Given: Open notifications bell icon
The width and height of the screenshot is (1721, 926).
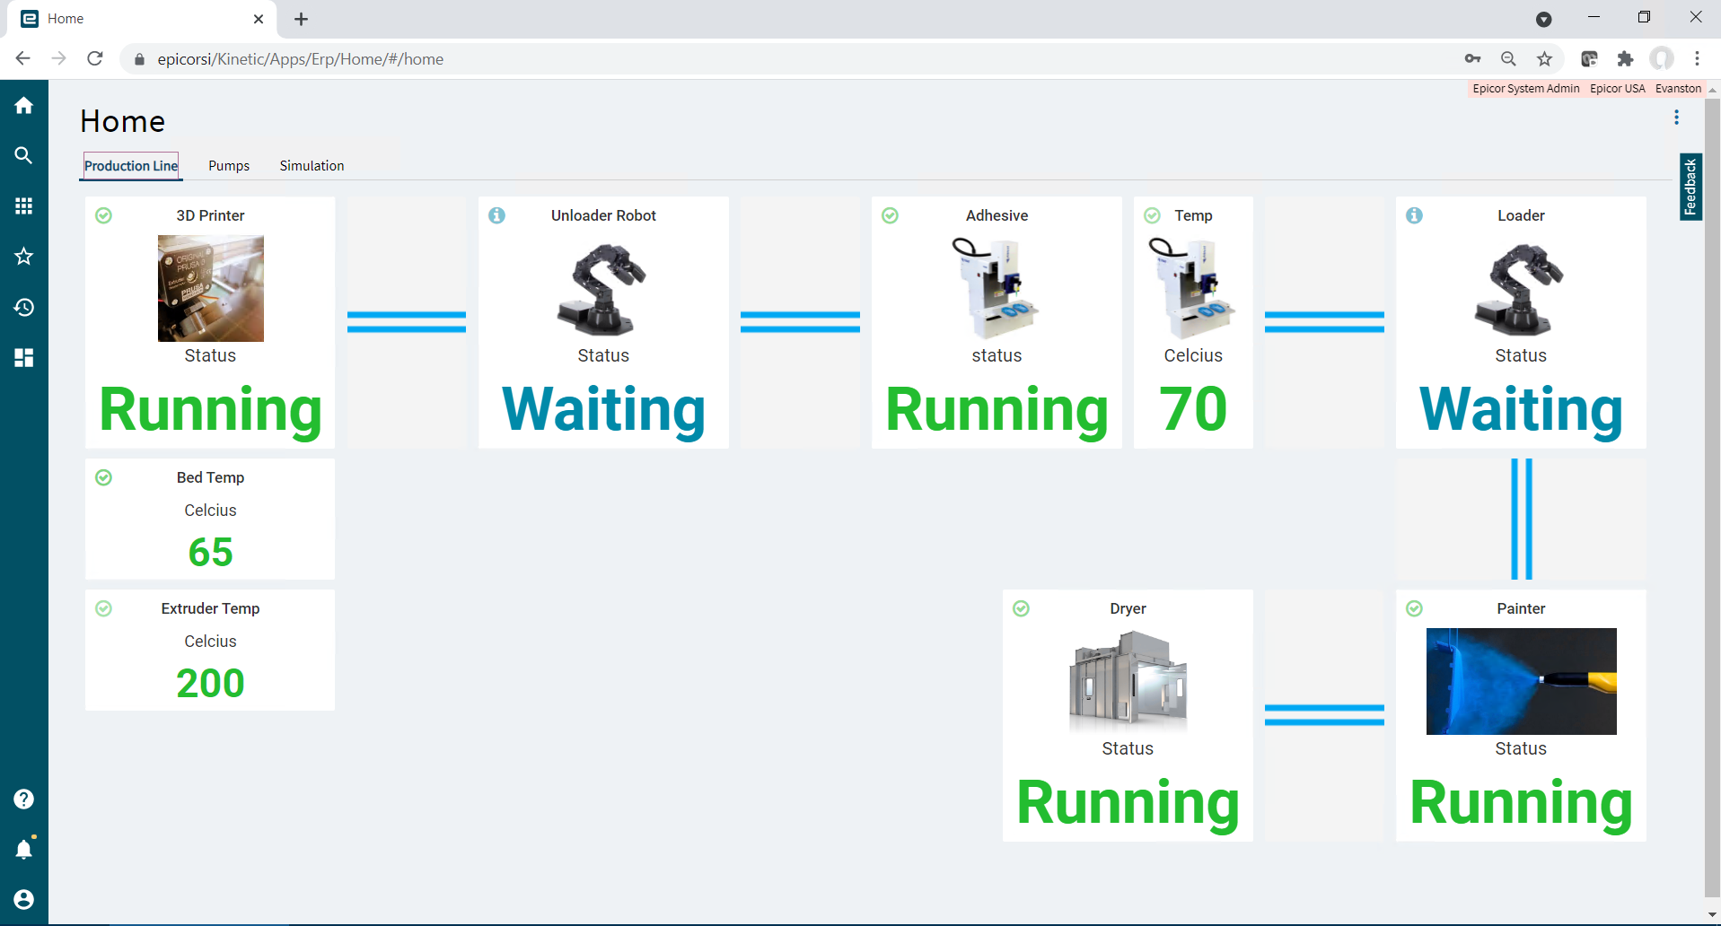Looking at the screenshot, I should pos(24,850).
